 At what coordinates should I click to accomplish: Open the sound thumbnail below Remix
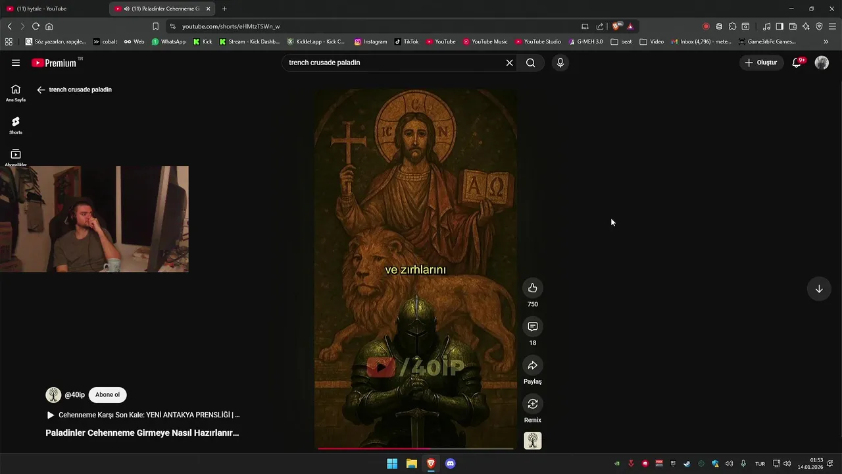coord(533,440)
